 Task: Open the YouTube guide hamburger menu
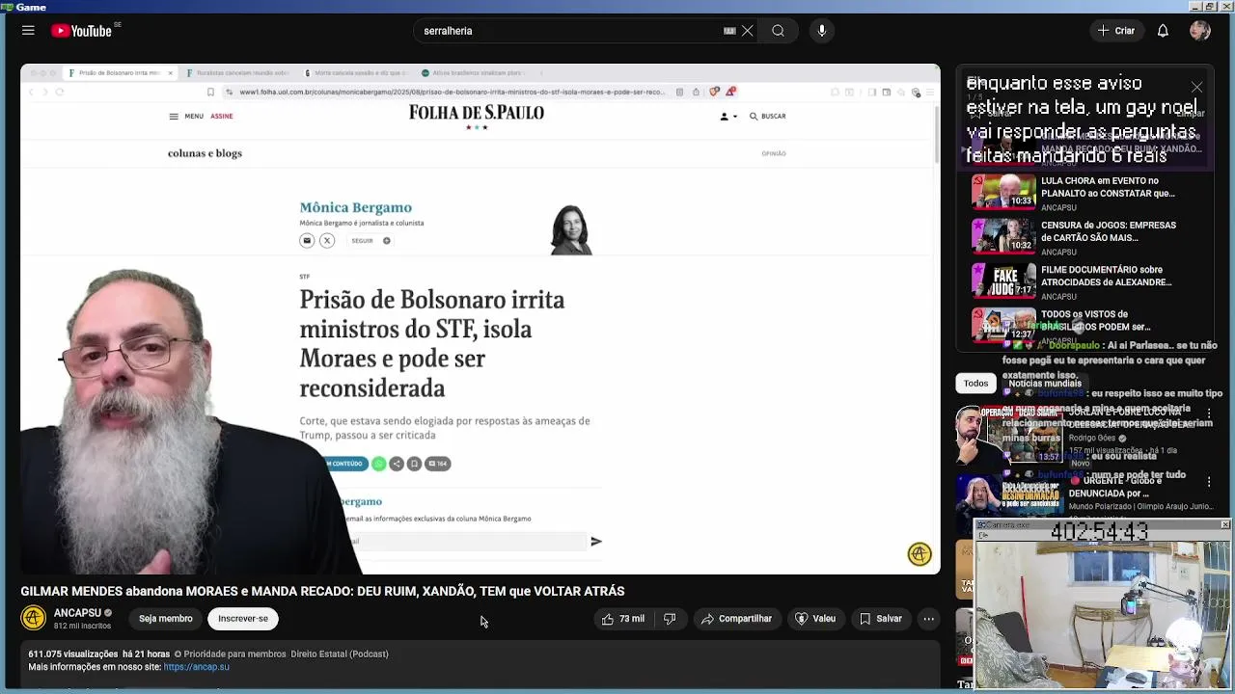28,31
